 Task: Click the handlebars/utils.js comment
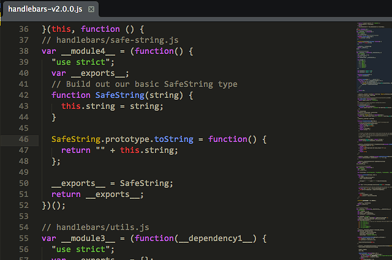pos(96,228)
